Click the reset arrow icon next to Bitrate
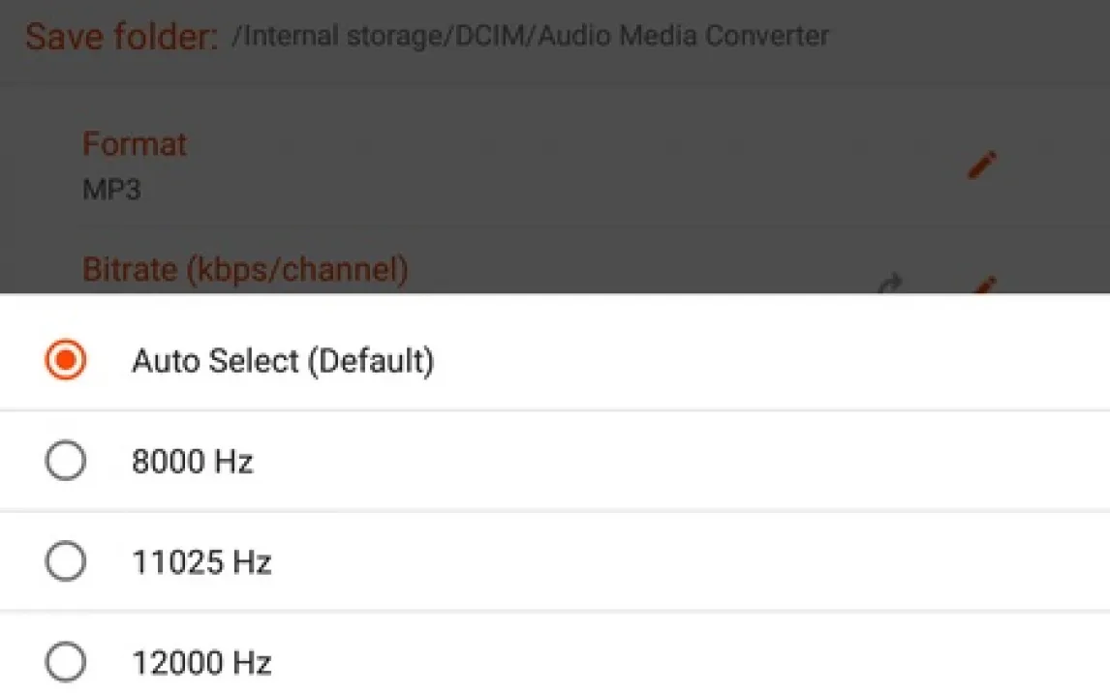This screenshot has width=1110, height=693. coord(890,284)
